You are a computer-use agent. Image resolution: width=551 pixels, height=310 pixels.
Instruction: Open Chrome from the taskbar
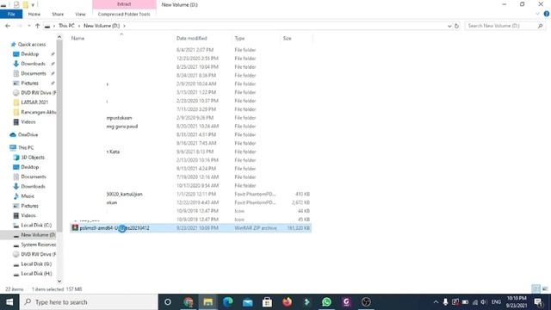189,302
